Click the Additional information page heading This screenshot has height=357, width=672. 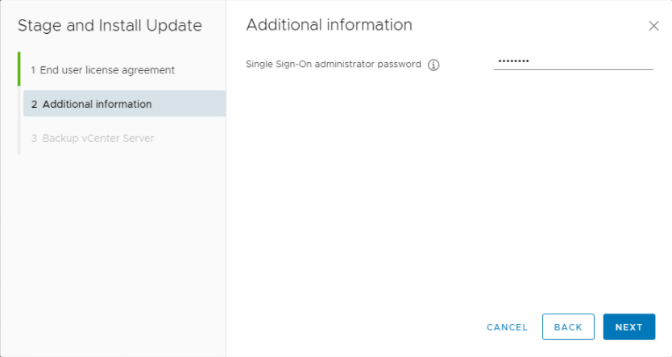pyautogui.click(x=329, y=25)
